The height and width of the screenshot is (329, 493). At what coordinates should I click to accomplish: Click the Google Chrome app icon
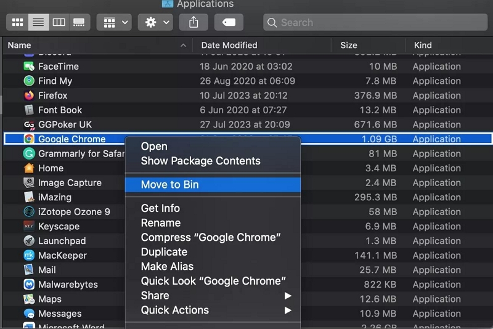tap(29, 139)
